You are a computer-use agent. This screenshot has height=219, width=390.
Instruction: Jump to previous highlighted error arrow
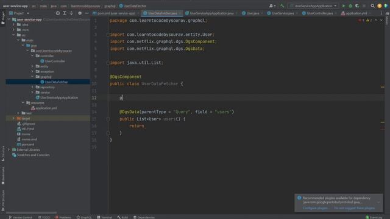[376, 20]
